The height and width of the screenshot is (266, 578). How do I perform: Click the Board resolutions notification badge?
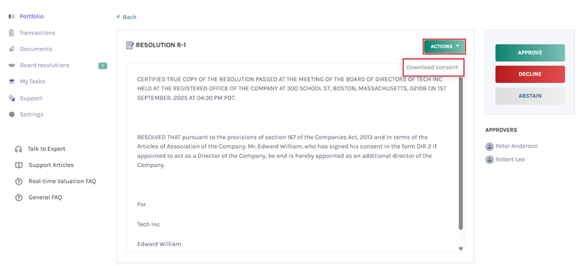103,66
